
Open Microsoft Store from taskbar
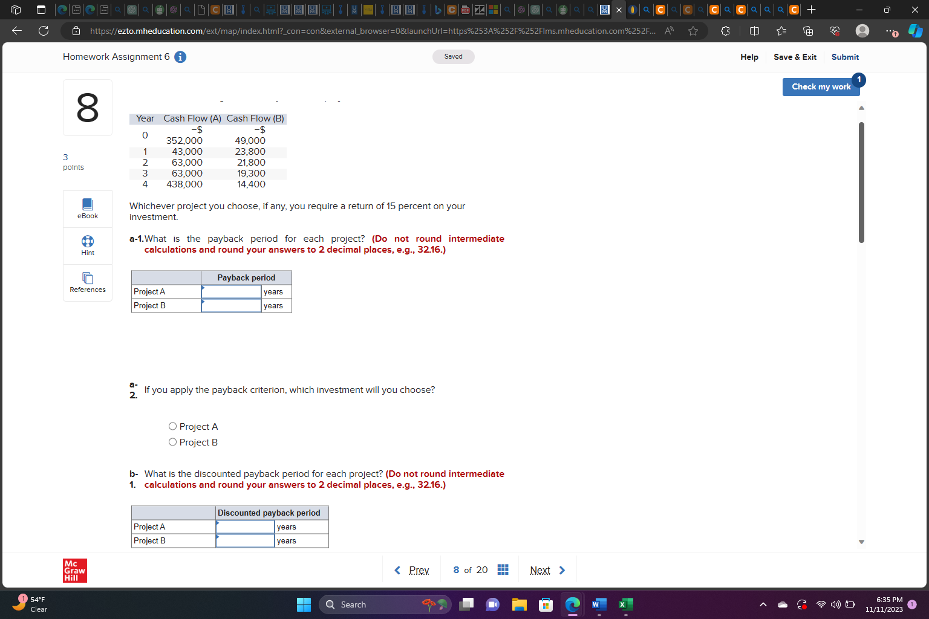tap(546, 604)
